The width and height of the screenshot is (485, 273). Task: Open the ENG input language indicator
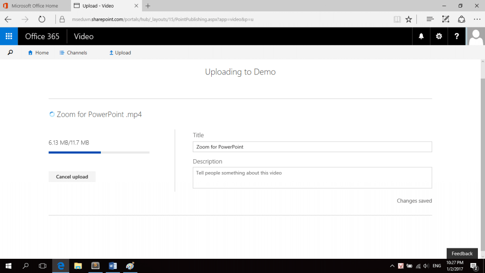coord(437,266)
